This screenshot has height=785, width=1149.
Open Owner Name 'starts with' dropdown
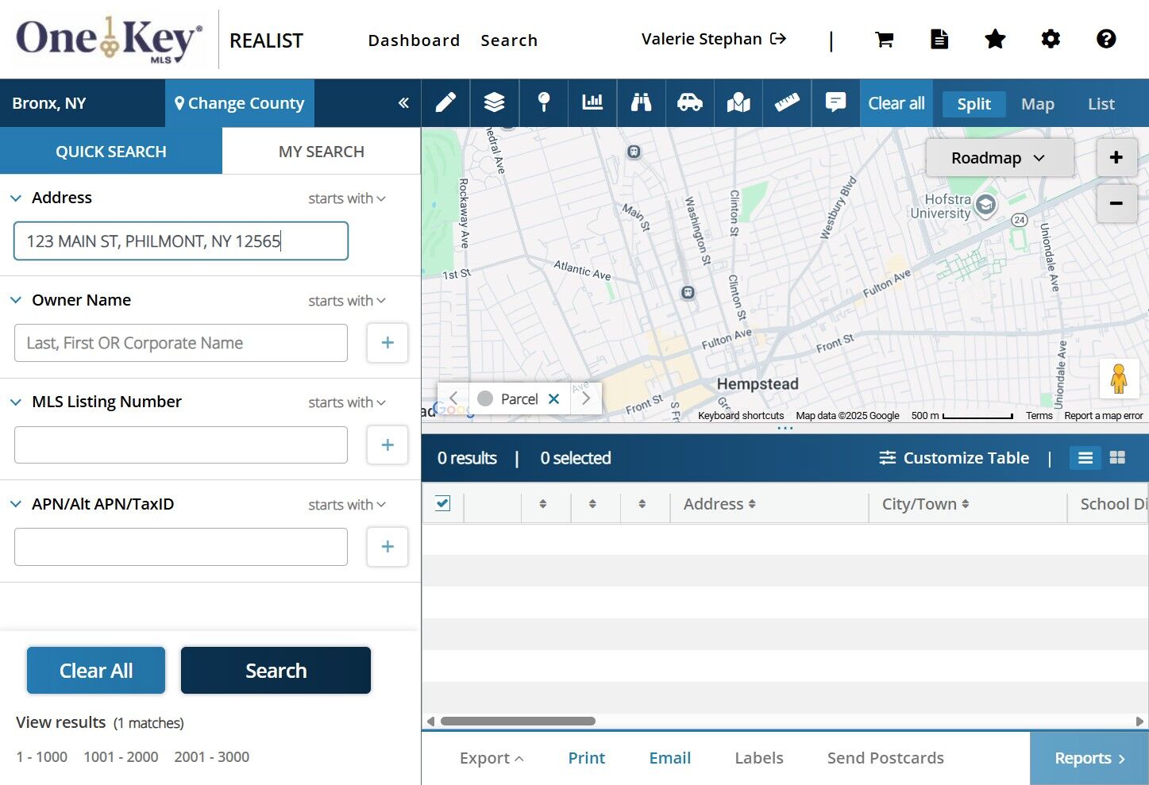(x=347, y=301)
